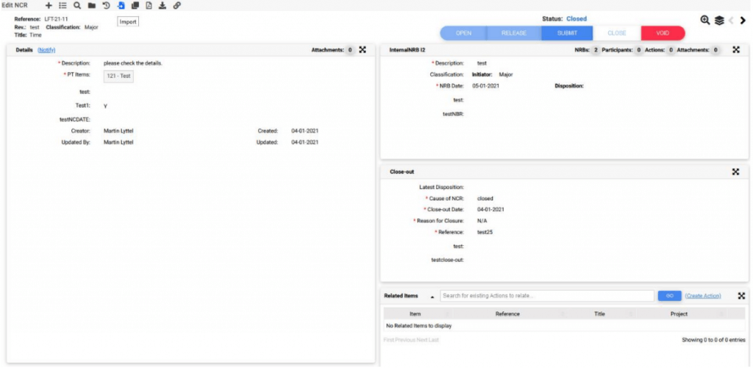Click the blue GO button

[x=669, y=296]
